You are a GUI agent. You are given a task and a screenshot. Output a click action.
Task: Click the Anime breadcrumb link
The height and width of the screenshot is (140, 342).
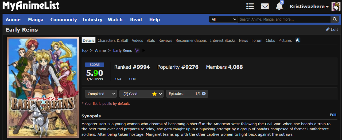pyautogui.click(x=100, y=50)
